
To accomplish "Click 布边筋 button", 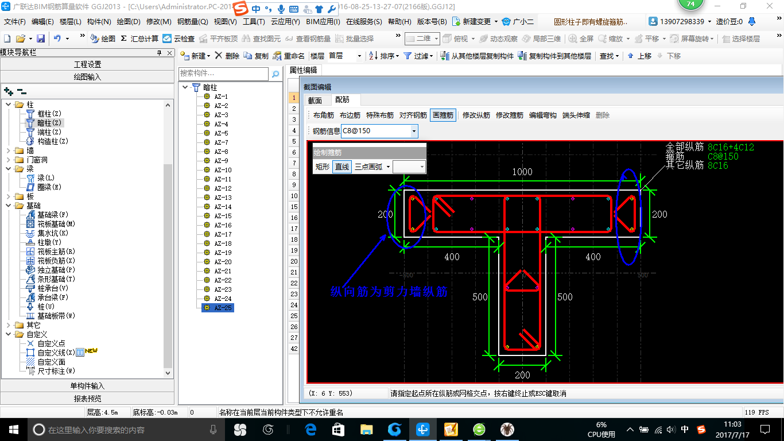I will coord(350,115).
